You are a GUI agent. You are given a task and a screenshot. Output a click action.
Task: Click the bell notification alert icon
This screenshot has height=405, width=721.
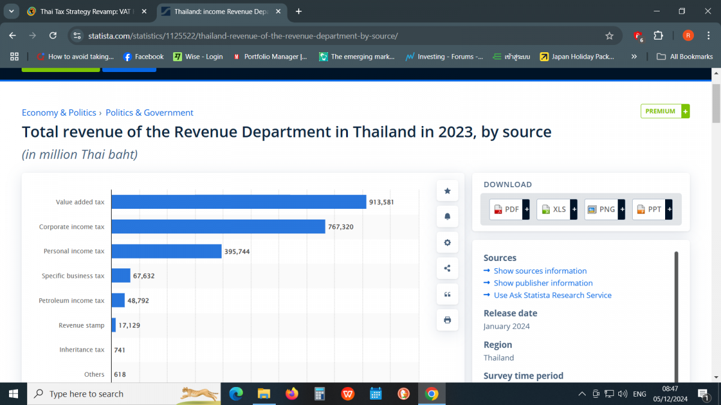coord(447,217)
